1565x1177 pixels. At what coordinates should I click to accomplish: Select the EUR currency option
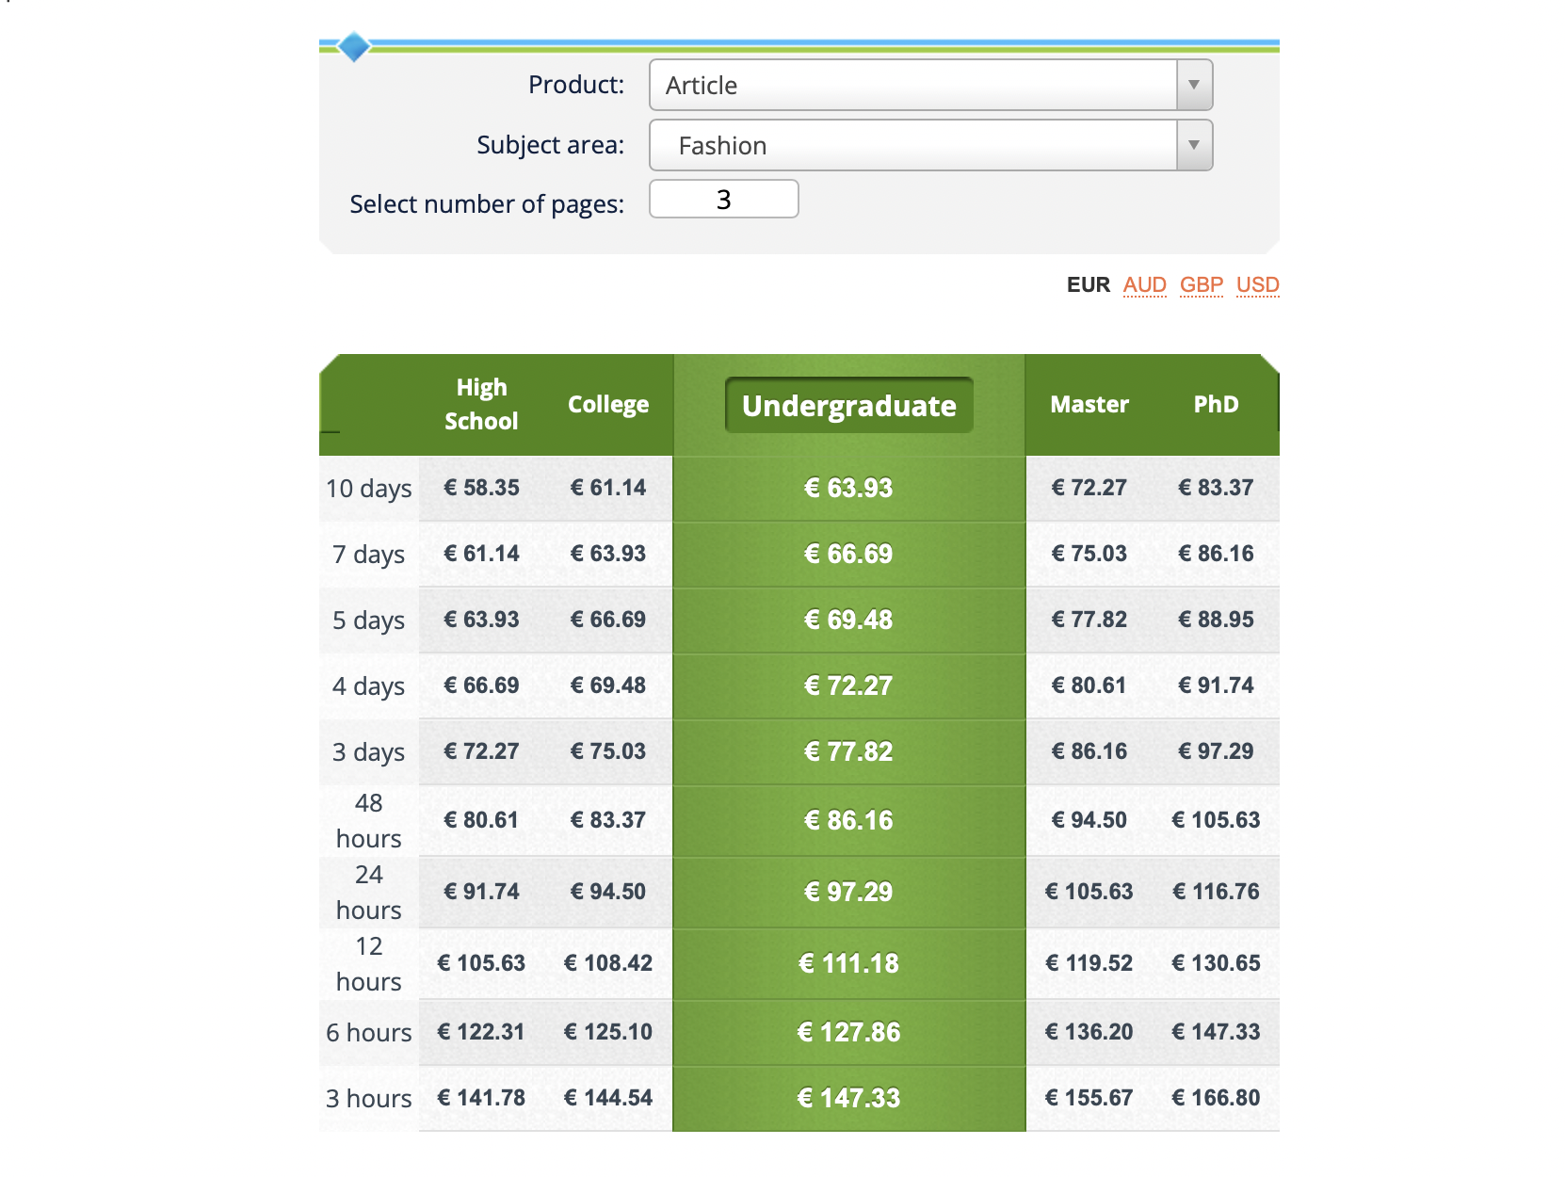coord(1088,284)
